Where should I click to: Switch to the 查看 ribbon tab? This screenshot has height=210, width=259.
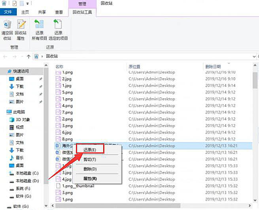click(x=59, y=12)
